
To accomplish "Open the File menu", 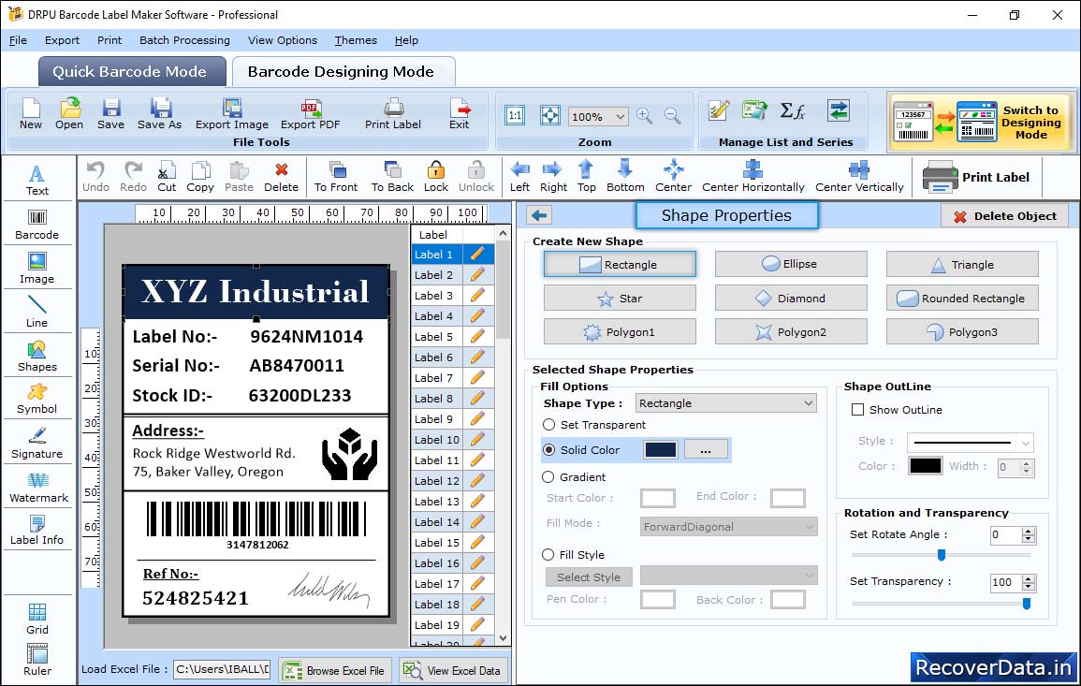I will [x=18, y=40].
